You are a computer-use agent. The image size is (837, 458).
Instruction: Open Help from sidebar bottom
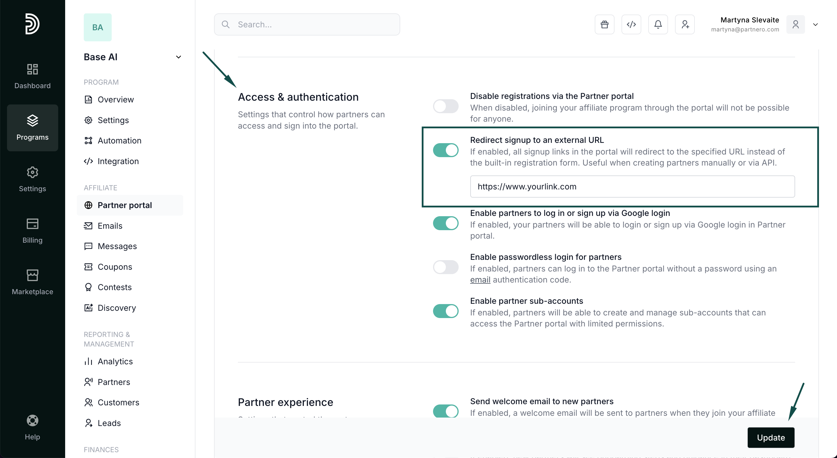(x=32, y=427)
